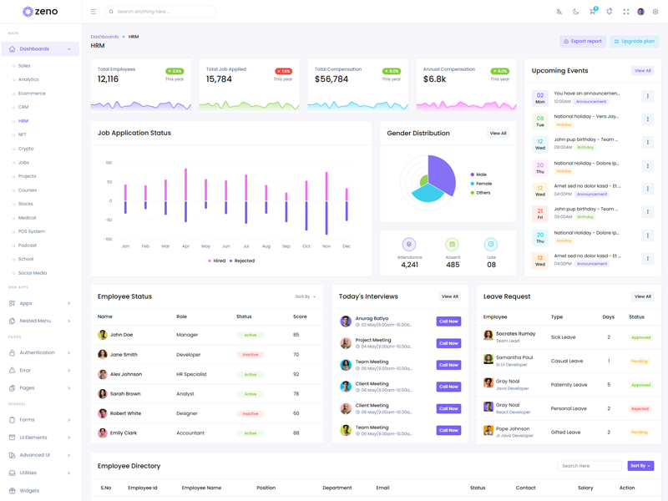Open the Ecommerce dashboard item

32,94
